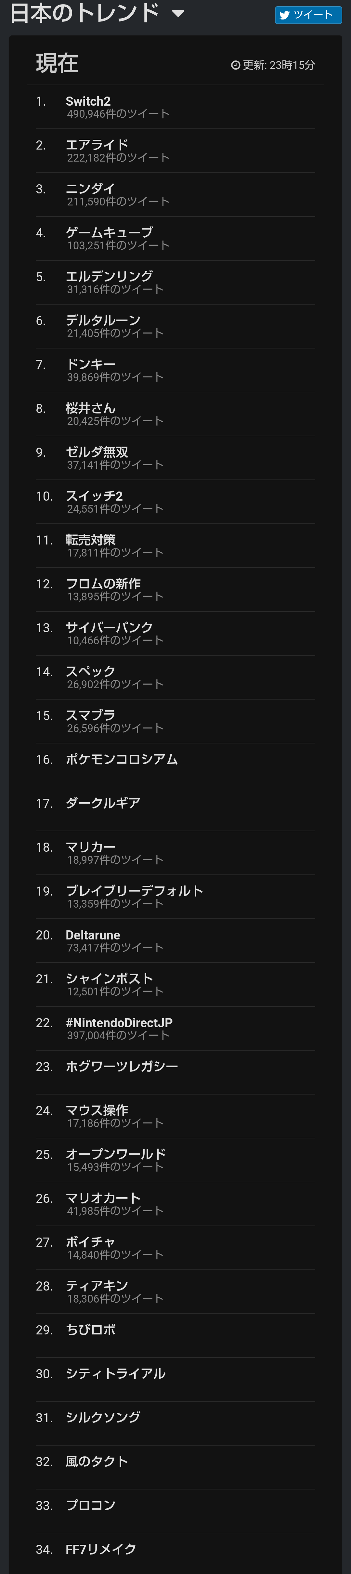This screenshot has height=1574, width=351.
Task: Click the #NintendoDirectJP hashtag
Action: click(119, 1023)
